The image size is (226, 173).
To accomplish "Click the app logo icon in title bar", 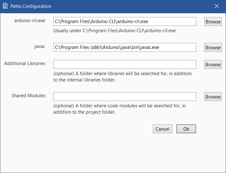I will 5,6.
